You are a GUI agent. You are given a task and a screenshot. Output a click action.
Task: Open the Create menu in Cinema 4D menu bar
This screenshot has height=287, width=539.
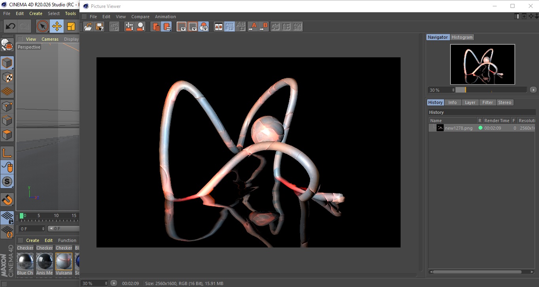point(36,13)
